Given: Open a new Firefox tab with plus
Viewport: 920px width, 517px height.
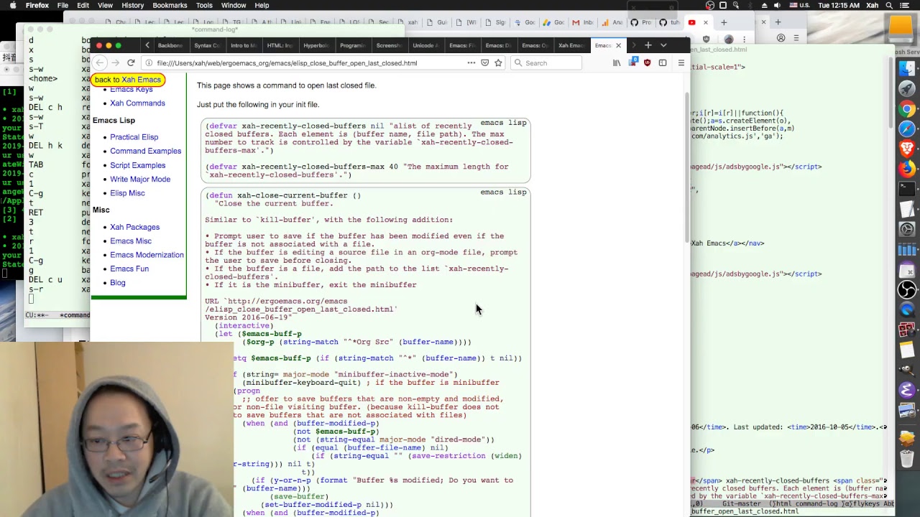Looking at the screenshot, I should point(648,45).
